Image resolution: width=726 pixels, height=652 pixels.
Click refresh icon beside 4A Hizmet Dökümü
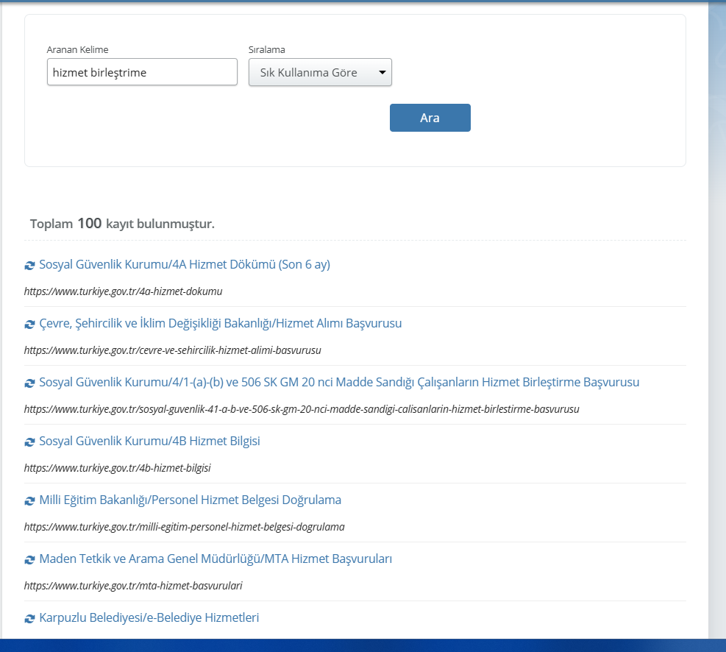29,266
